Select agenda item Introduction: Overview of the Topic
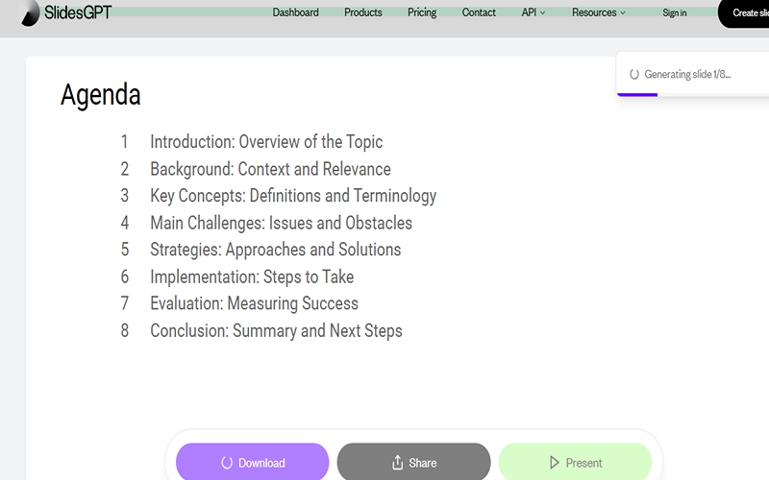769x480 pixels. 266,142
